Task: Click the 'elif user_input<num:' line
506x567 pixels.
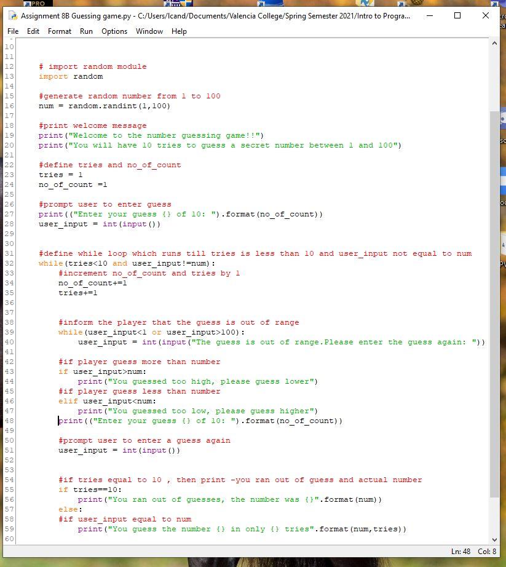Action: [x=108, y=401]
